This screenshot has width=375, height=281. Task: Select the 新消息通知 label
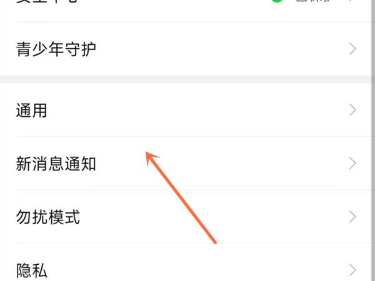pos(56,164)
